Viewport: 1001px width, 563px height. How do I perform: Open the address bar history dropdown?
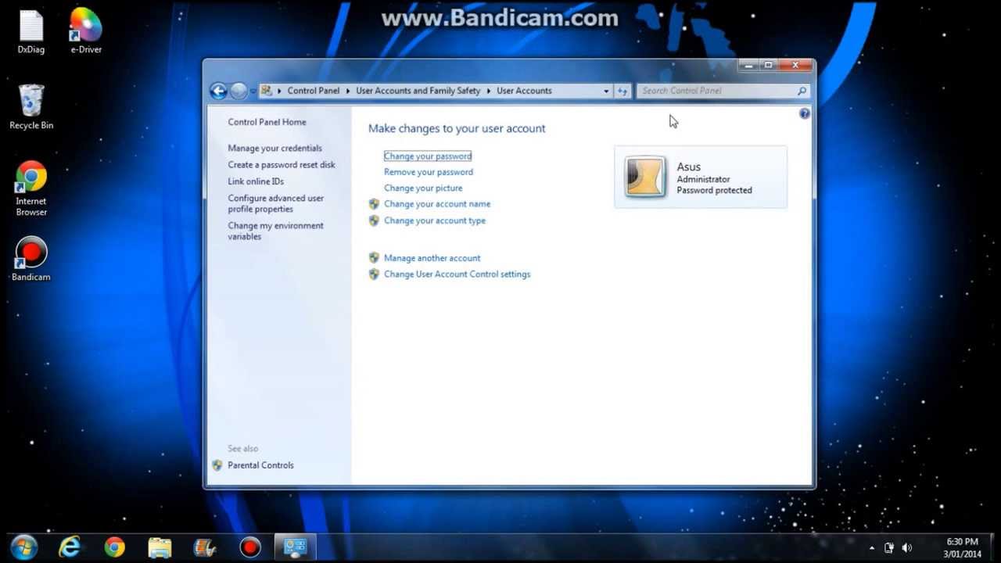point(606,91)
